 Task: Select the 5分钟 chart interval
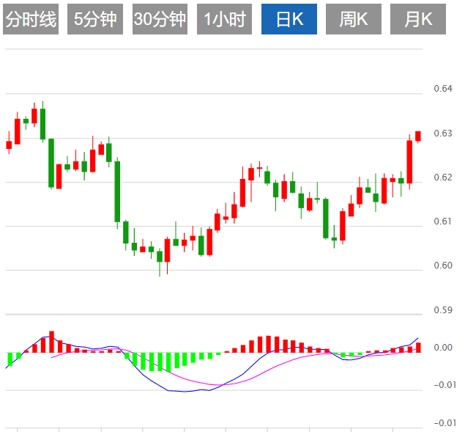pyautogui.click(x=94, y=20)
